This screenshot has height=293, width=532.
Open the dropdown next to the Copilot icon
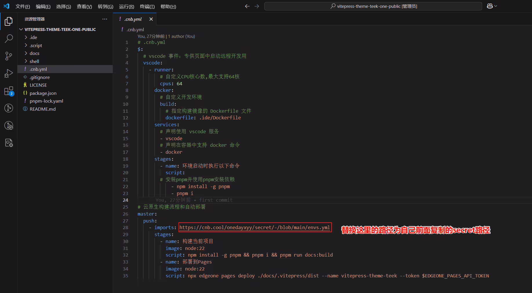point(496,6)
